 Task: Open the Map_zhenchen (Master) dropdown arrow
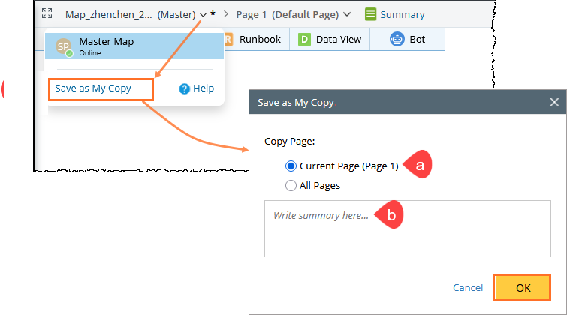(x=204, y=15)
